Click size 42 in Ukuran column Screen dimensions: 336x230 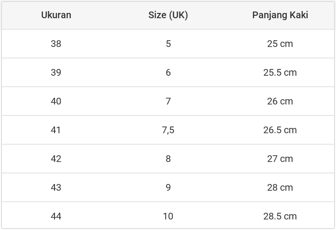(56, 159)
